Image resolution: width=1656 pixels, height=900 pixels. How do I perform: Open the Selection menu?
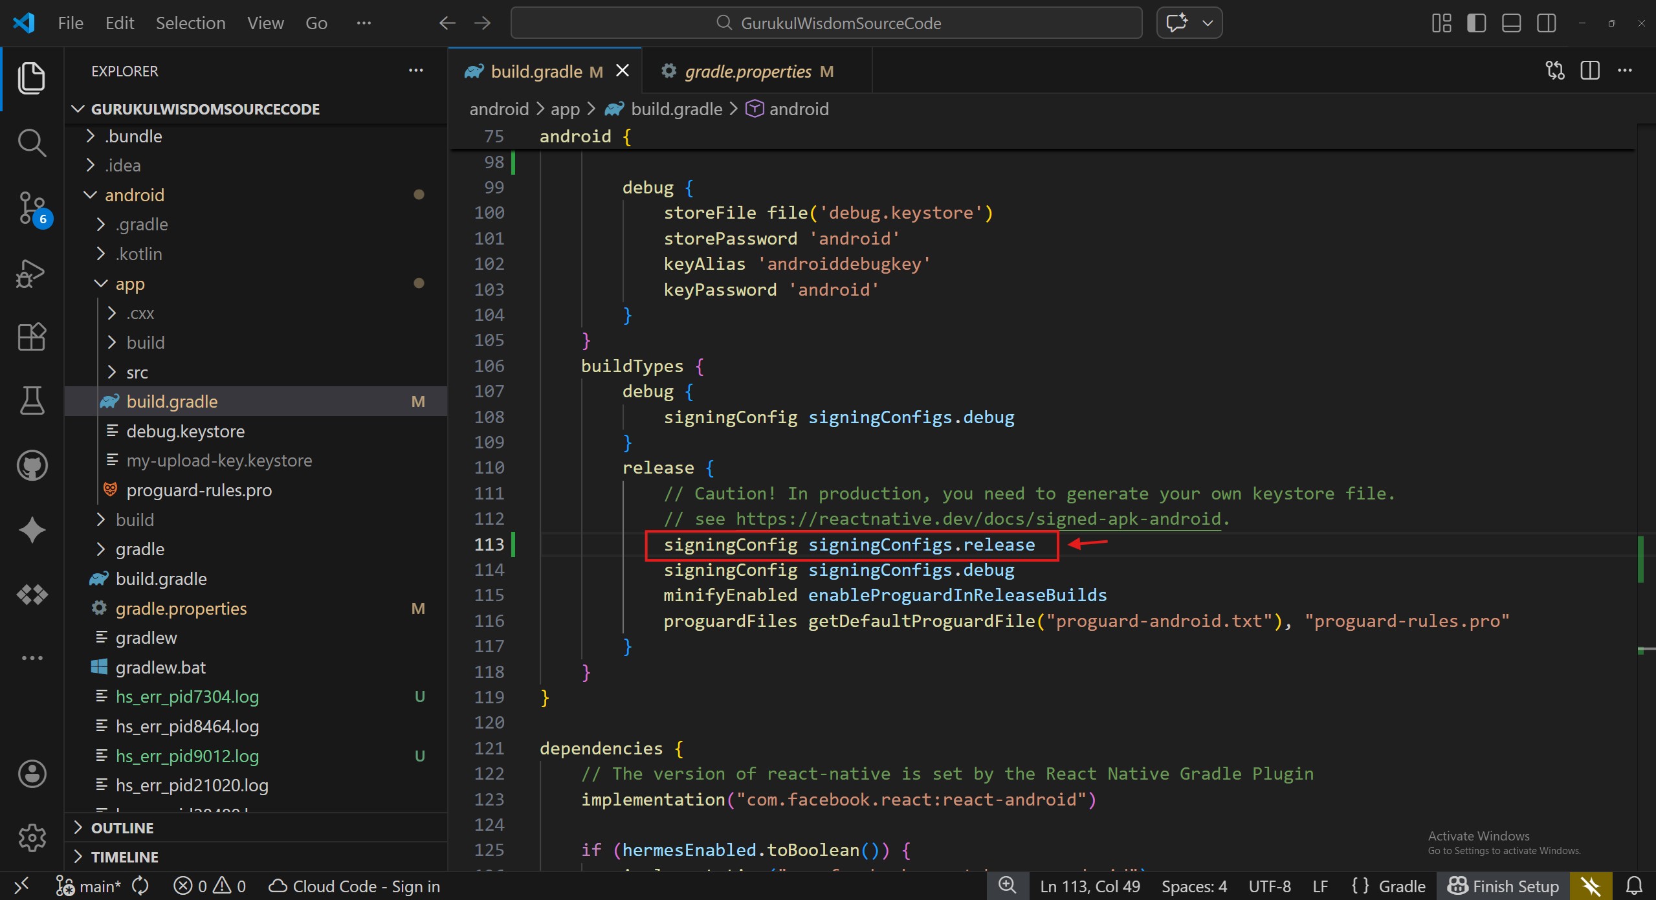190,23
